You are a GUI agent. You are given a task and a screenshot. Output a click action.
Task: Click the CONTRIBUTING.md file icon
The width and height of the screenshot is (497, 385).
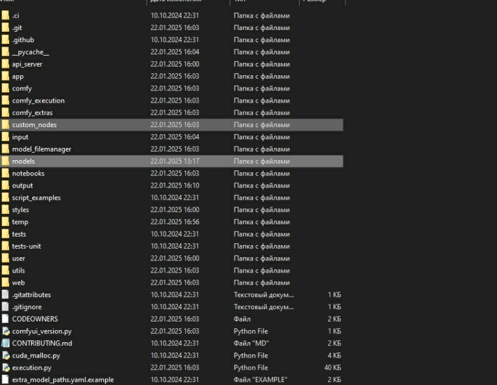point(5,343)
